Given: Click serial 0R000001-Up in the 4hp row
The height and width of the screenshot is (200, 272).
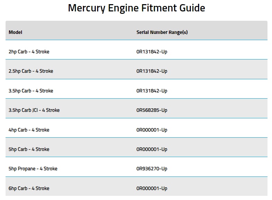Looking at the screenshot, I should click(x=152, y=130).
